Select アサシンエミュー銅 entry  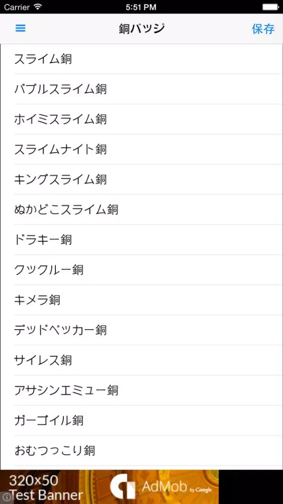coord(141,390)
